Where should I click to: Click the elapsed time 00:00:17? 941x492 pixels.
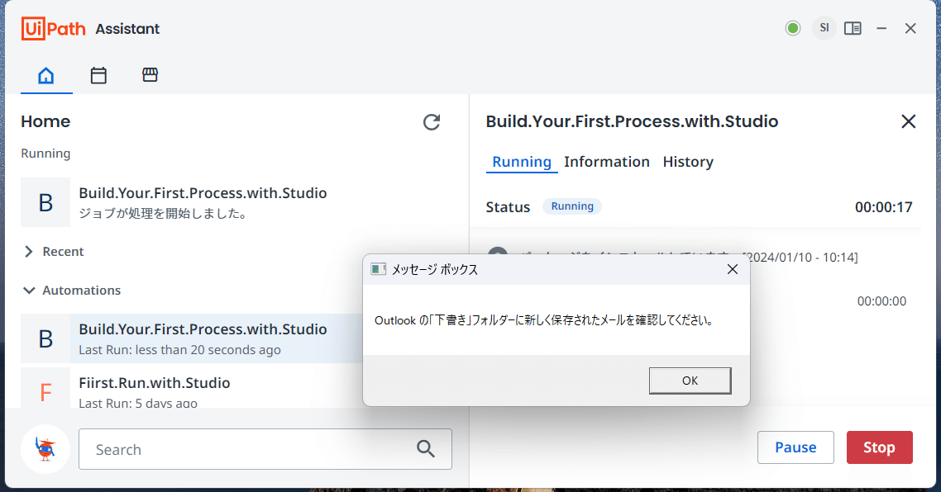pos(883,207)
